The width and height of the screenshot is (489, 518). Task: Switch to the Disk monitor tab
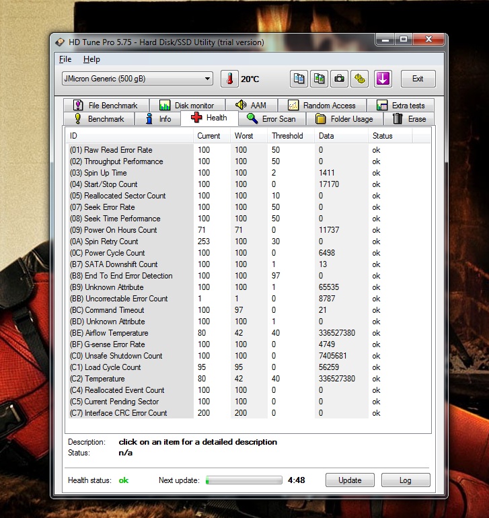pyautogui.click(x=188, y=106)
